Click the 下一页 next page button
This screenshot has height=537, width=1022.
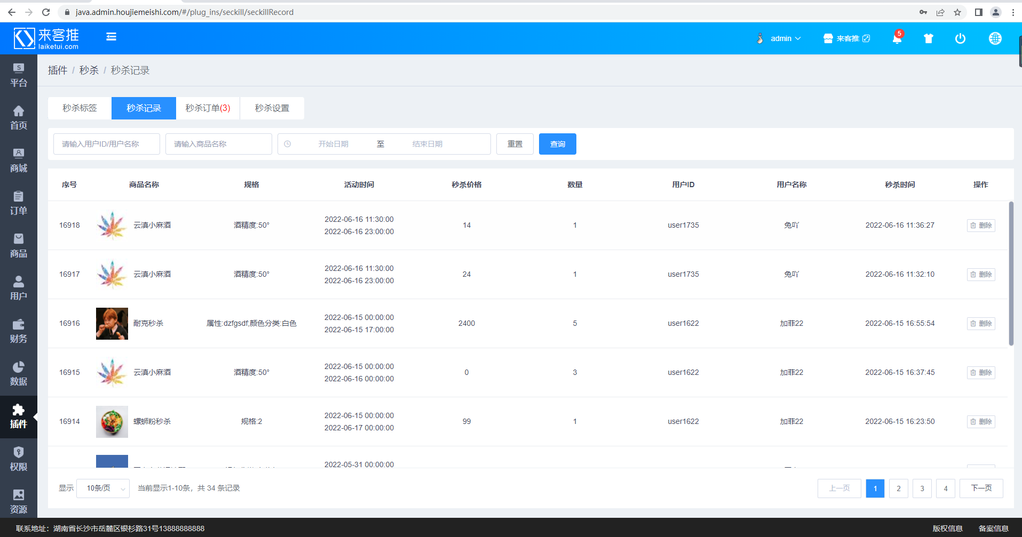(x=981, y=488)
